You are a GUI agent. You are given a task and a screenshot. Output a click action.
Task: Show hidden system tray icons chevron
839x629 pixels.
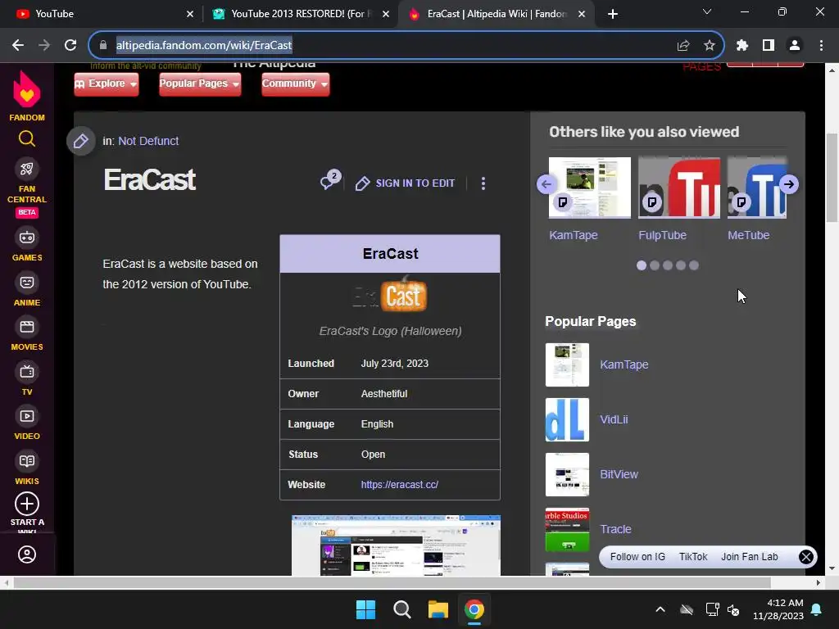(660, 609)
